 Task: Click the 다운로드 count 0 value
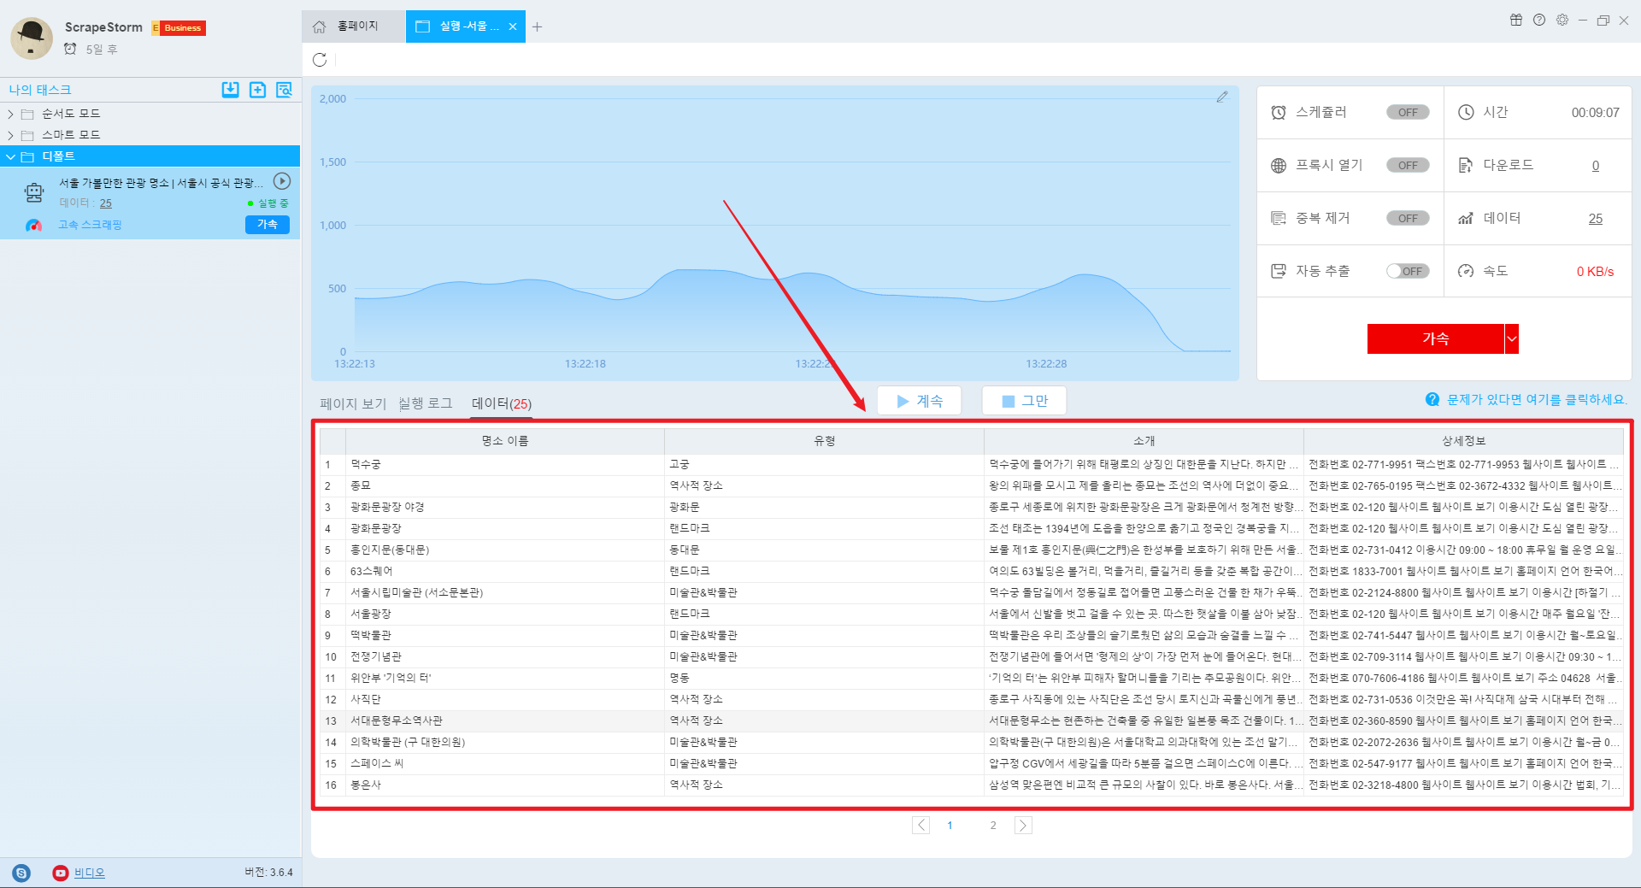(1596, 166)
